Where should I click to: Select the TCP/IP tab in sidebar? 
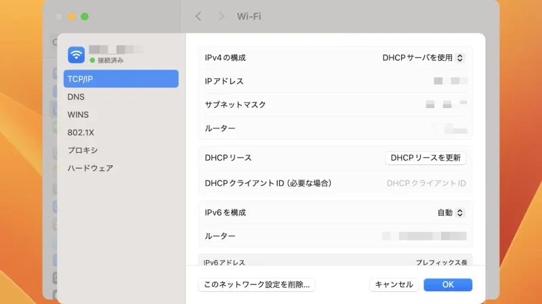point(121,79)
